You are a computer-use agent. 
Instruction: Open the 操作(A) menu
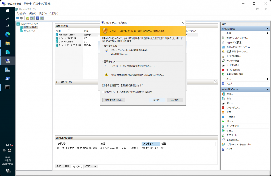[32, 13]
